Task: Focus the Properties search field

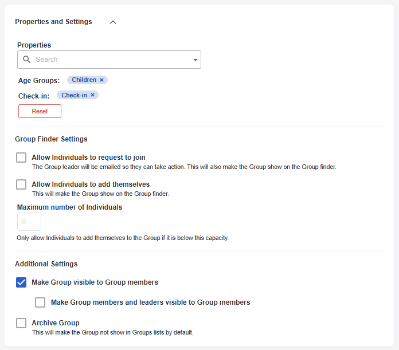Action: pyautogui.click(x=109, y=60)
